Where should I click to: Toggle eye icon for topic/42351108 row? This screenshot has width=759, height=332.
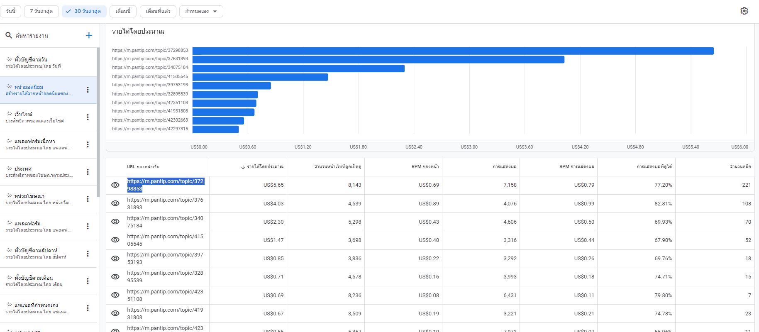point(115,295)
